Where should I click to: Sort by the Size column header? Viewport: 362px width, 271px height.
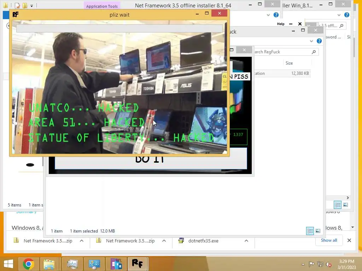(x=289, y=63)
